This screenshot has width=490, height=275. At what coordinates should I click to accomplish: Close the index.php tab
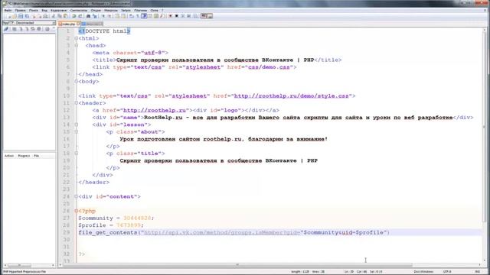(78, 24)
